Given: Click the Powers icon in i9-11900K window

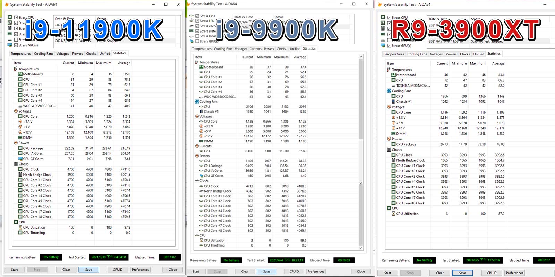Looking at the screenshot, I should [x=16, y=143].
